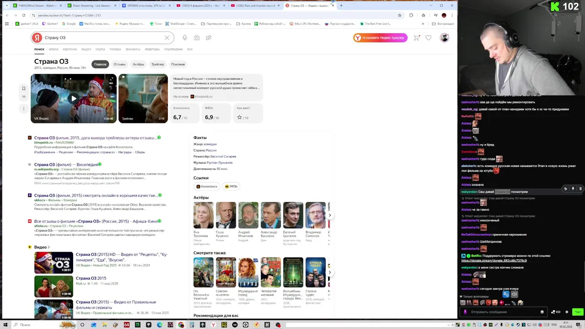Reload the page in Chrome

click(23, 15)
